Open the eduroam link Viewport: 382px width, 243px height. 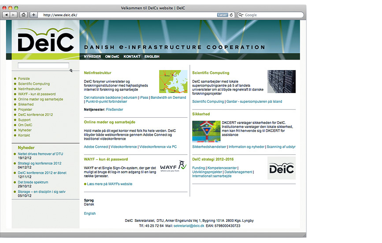130,97
